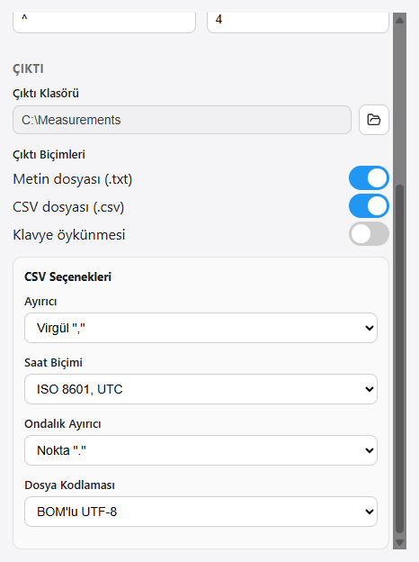Click the Metin dosyası (.txt) label text
The image size is (419, 562).
(73, 179)
